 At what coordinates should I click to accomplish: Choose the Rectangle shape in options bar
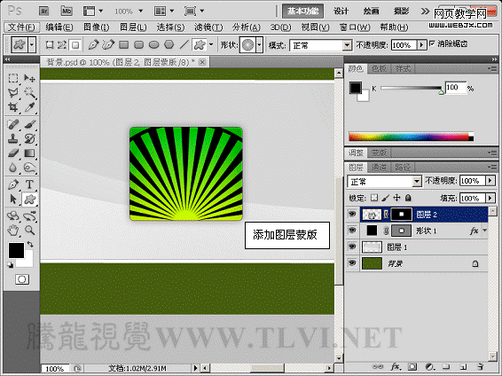[x=123, y=45]
